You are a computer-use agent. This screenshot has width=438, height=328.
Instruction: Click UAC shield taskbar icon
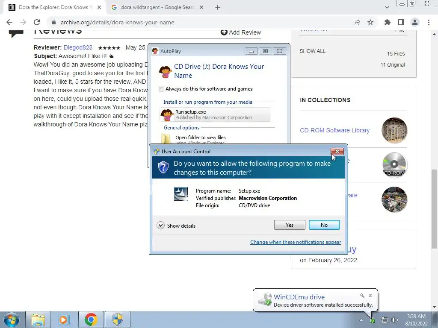click(117, 319)
